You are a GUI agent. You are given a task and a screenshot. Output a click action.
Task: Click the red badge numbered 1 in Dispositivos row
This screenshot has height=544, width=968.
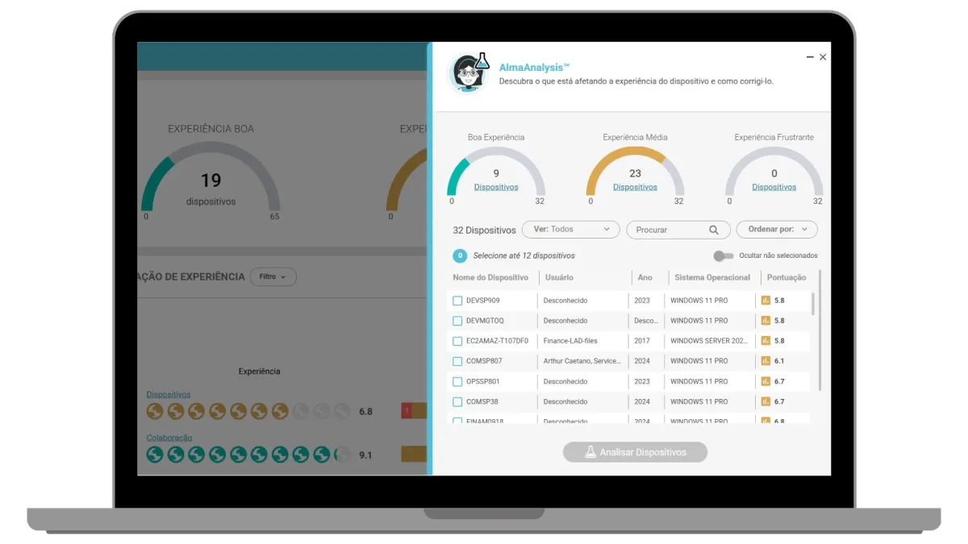[407, 411]
